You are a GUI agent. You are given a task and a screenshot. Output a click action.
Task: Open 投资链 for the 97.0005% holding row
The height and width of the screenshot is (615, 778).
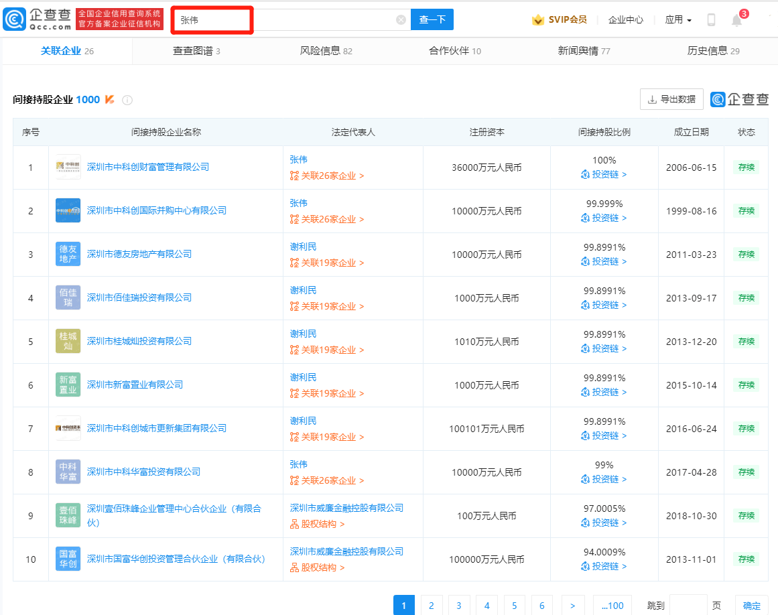[x=604, y=523]
